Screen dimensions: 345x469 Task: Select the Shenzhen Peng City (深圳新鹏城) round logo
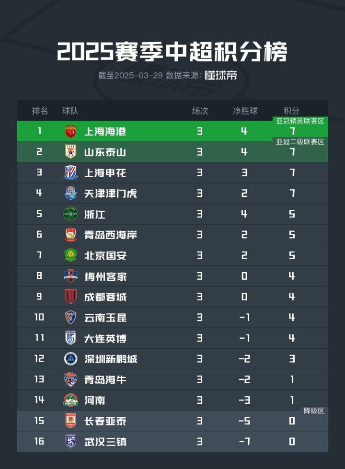(71, 358)
